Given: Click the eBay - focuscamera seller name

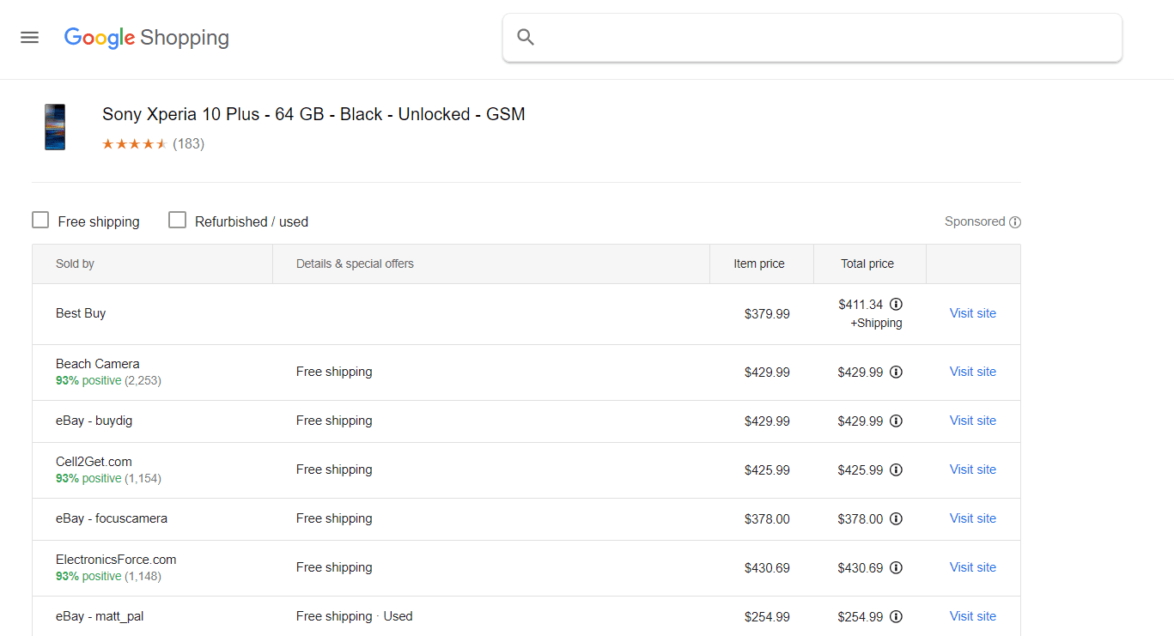Looking at the screenshot, I should click(x=112, y=518).
